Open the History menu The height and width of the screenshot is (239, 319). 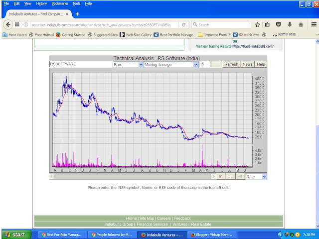coord(41,3)
